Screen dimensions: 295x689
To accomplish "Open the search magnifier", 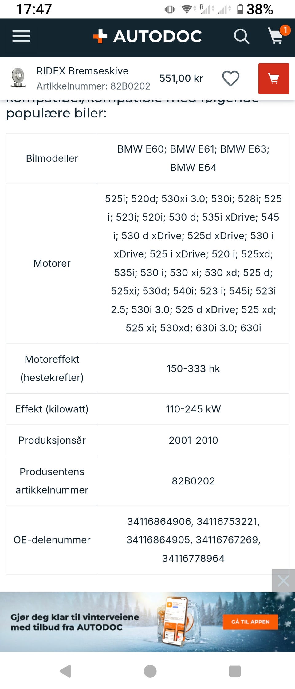I will pos(241,37).
